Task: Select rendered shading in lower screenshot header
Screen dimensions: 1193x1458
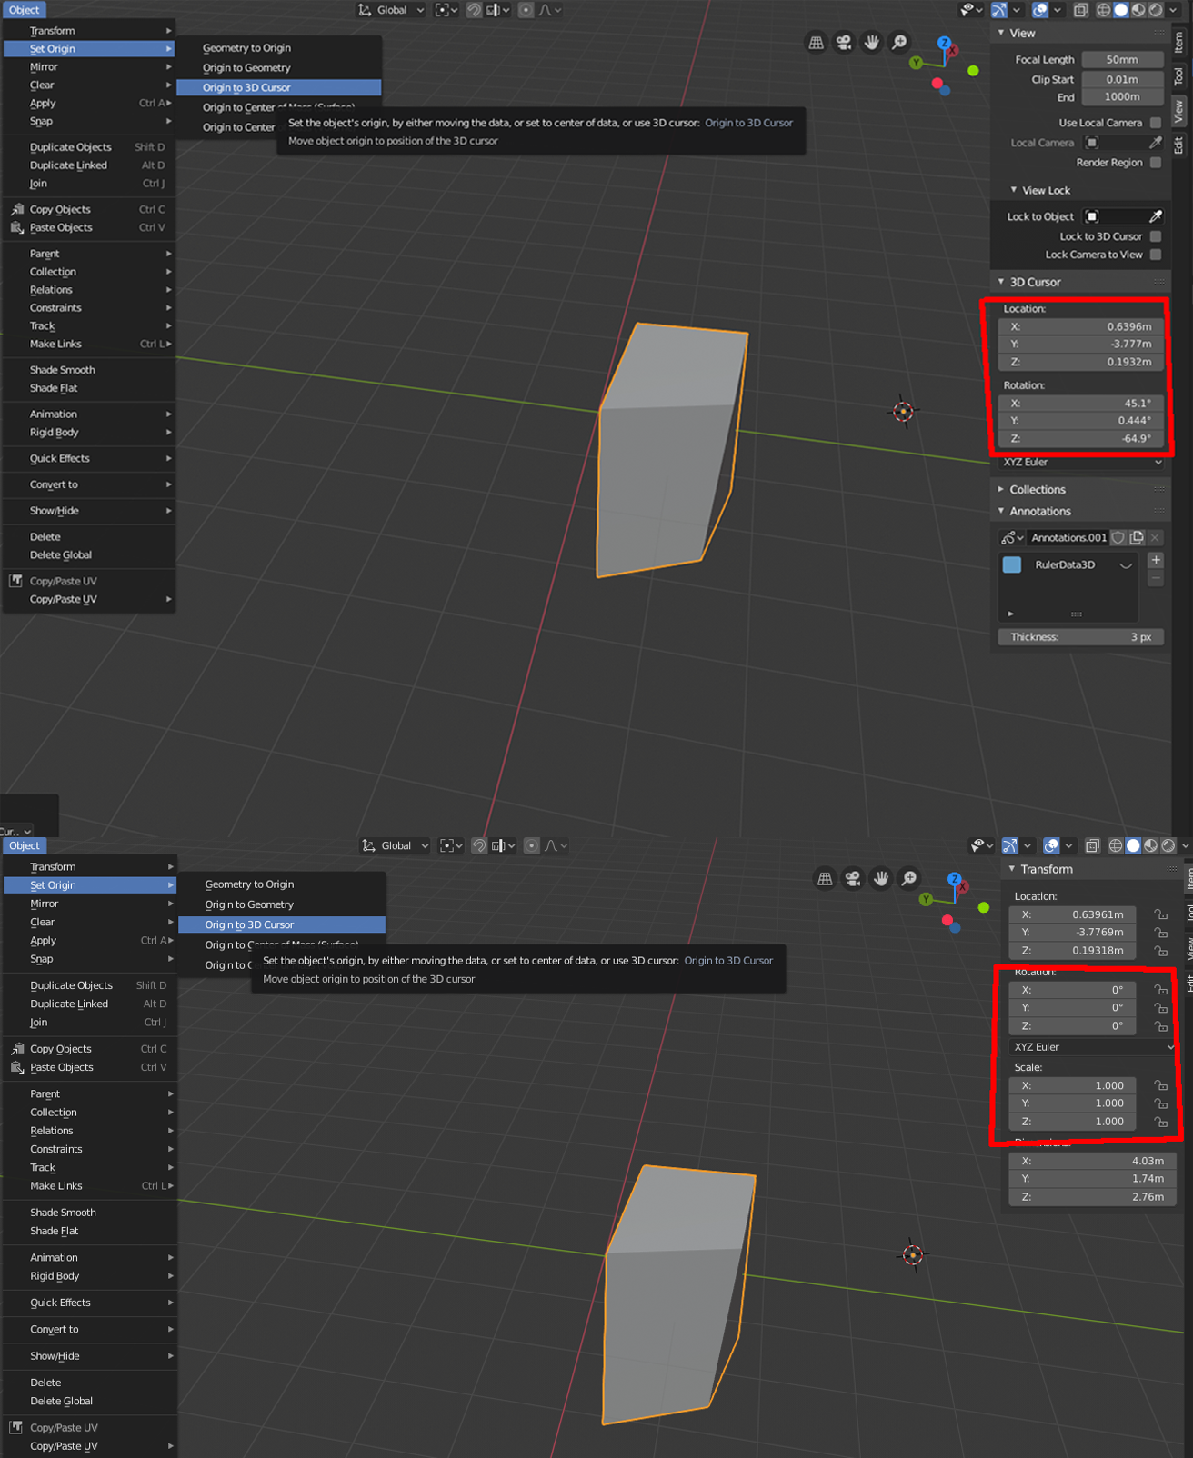Action: (1168, 845)
